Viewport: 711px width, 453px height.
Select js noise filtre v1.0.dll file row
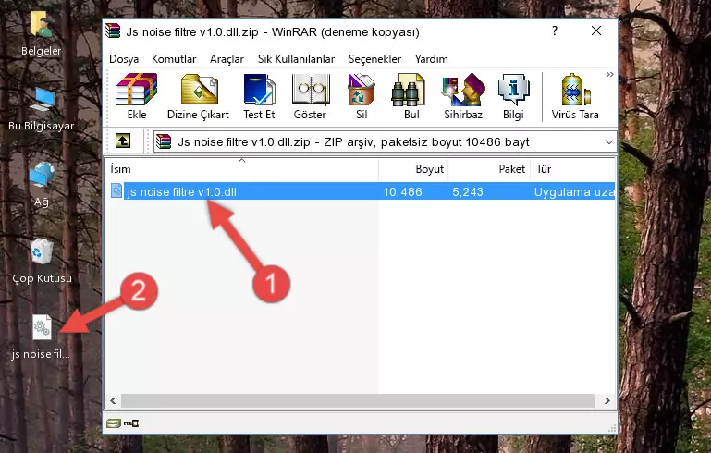click(x=362, y=191)
